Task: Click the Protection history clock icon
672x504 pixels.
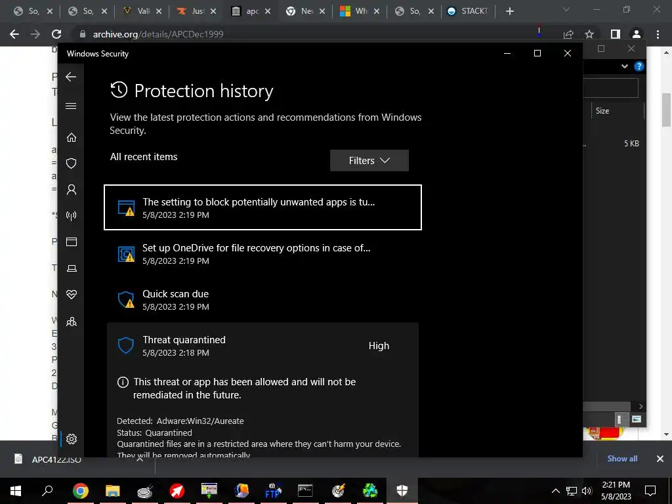Action: 119,90
